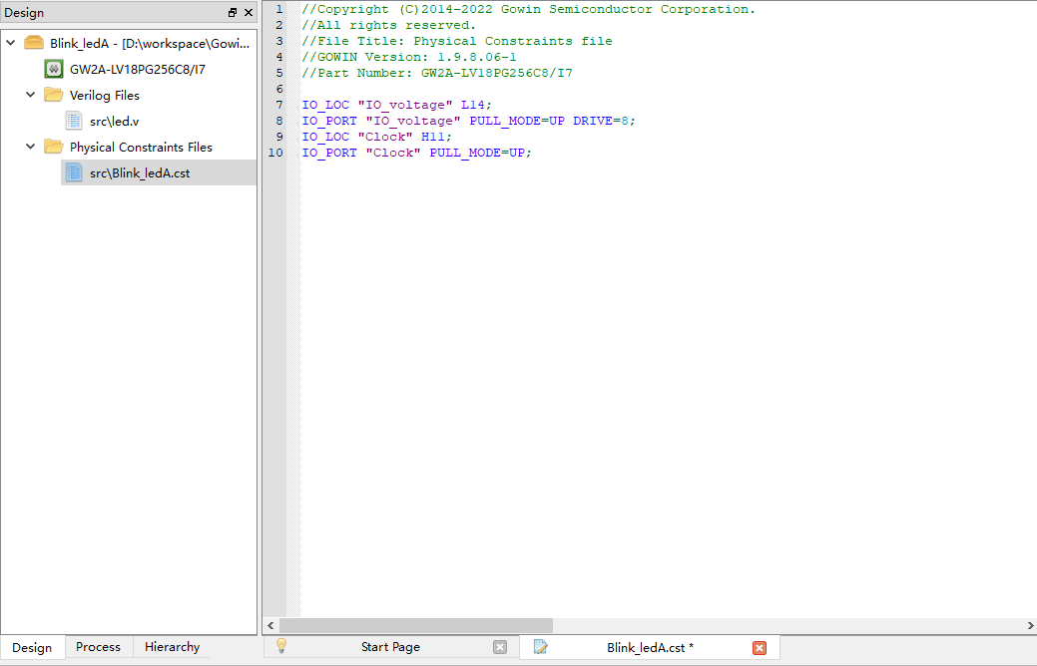The width and height of the screenshot is (1037, 666).
Task: Collapse the Physical Constraints Files folder
Action: (x=30, y=147)
